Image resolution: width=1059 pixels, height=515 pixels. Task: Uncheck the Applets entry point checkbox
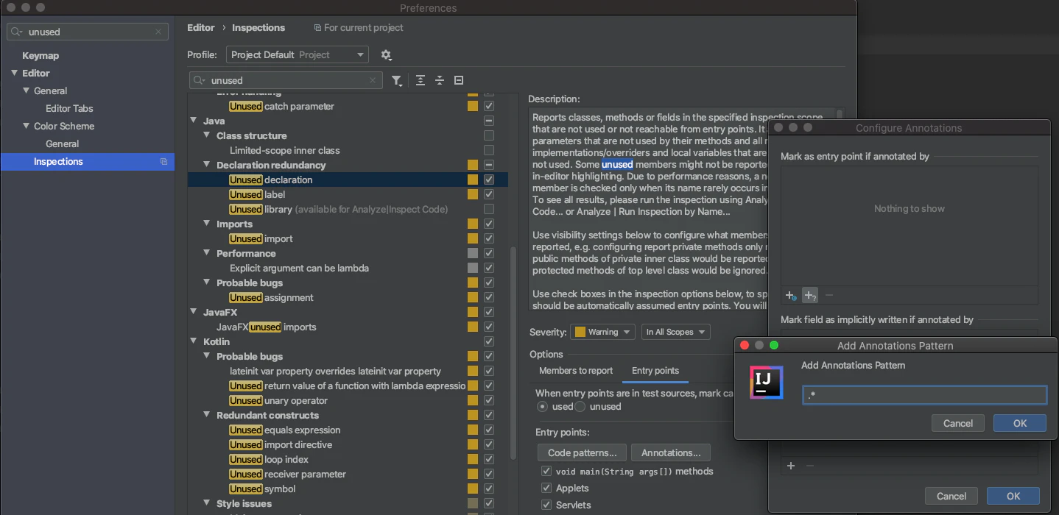[546, 488]
